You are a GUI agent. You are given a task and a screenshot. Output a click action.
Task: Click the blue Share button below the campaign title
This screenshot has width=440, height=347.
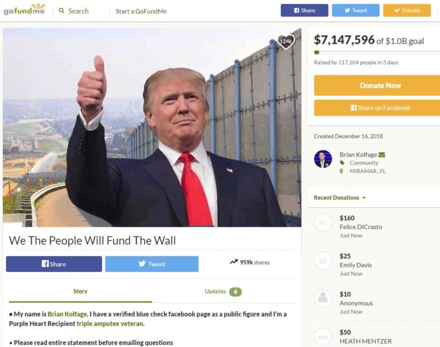pyautogui.click(x=54, y=264)
